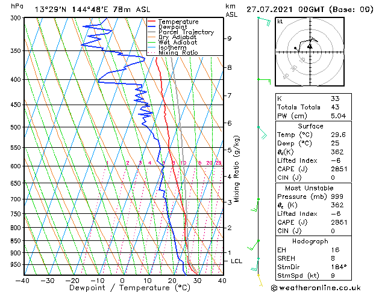This screenshot has width=379, height=292.
Task: Open the weatheronline.co.uk copyright link
Action: tap(316, 288)
